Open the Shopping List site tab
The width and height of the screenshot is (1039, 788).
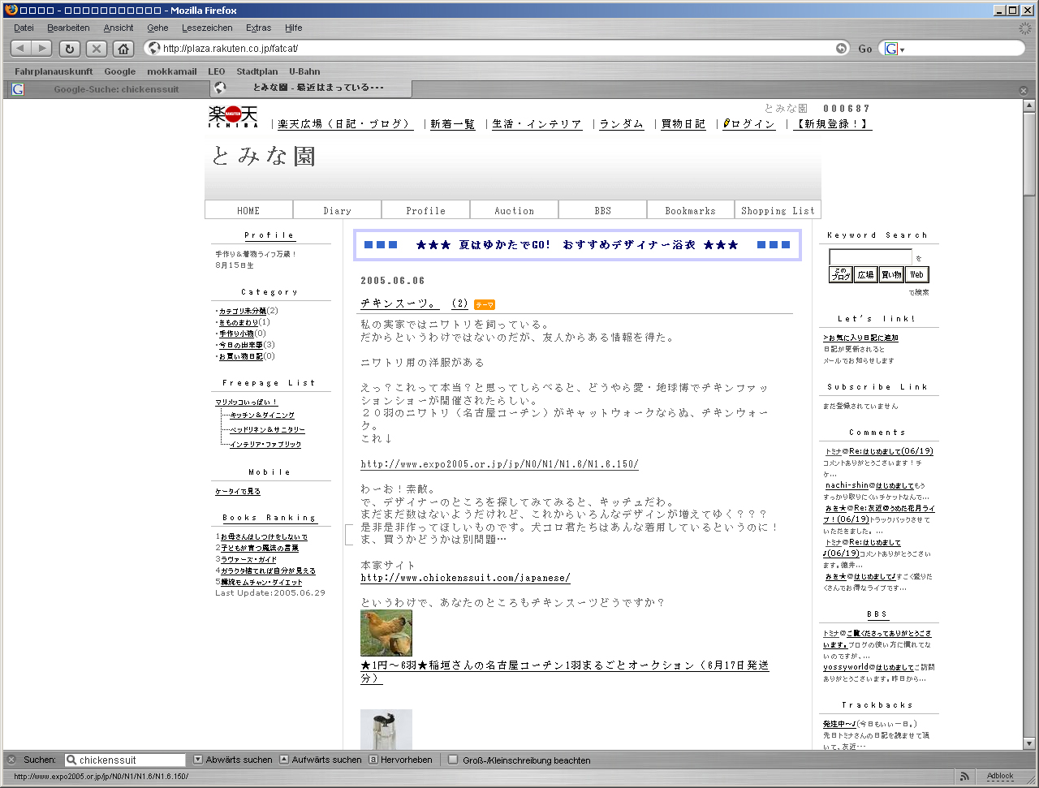coord(778,210)
